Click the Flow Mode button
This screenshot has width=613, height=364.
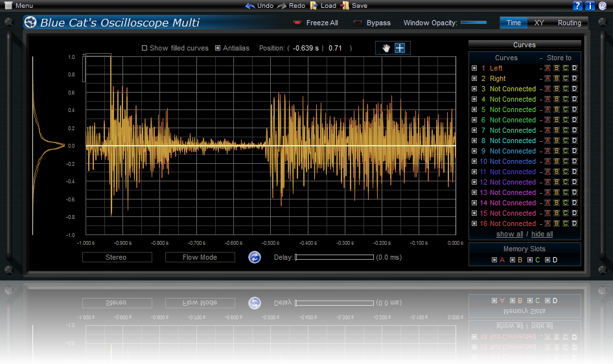[x=200, y=257]
